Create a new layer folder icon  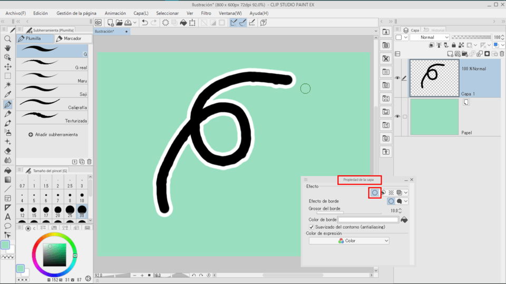coord(465,54)
